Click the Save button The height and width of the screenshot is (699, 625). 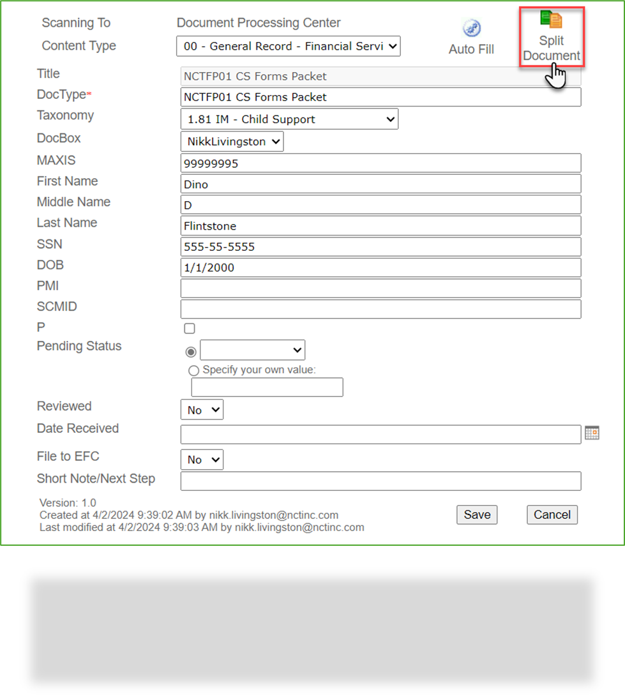pos(476,515)
